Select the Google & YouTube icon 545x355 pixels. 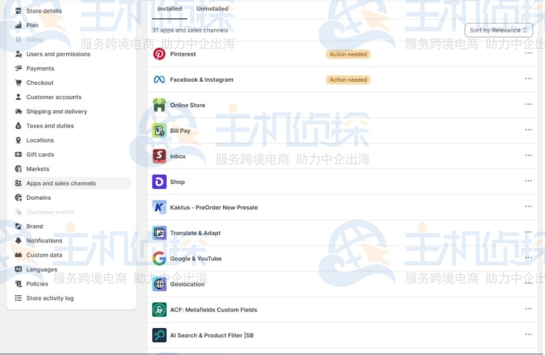coord(159,258)
